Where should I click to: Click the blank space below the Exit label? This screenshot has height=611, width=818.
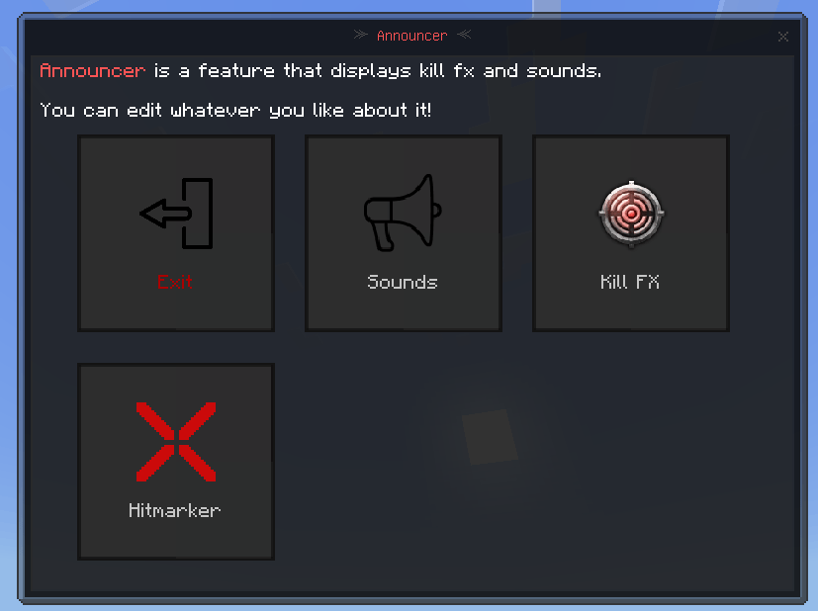coord(176,309)
